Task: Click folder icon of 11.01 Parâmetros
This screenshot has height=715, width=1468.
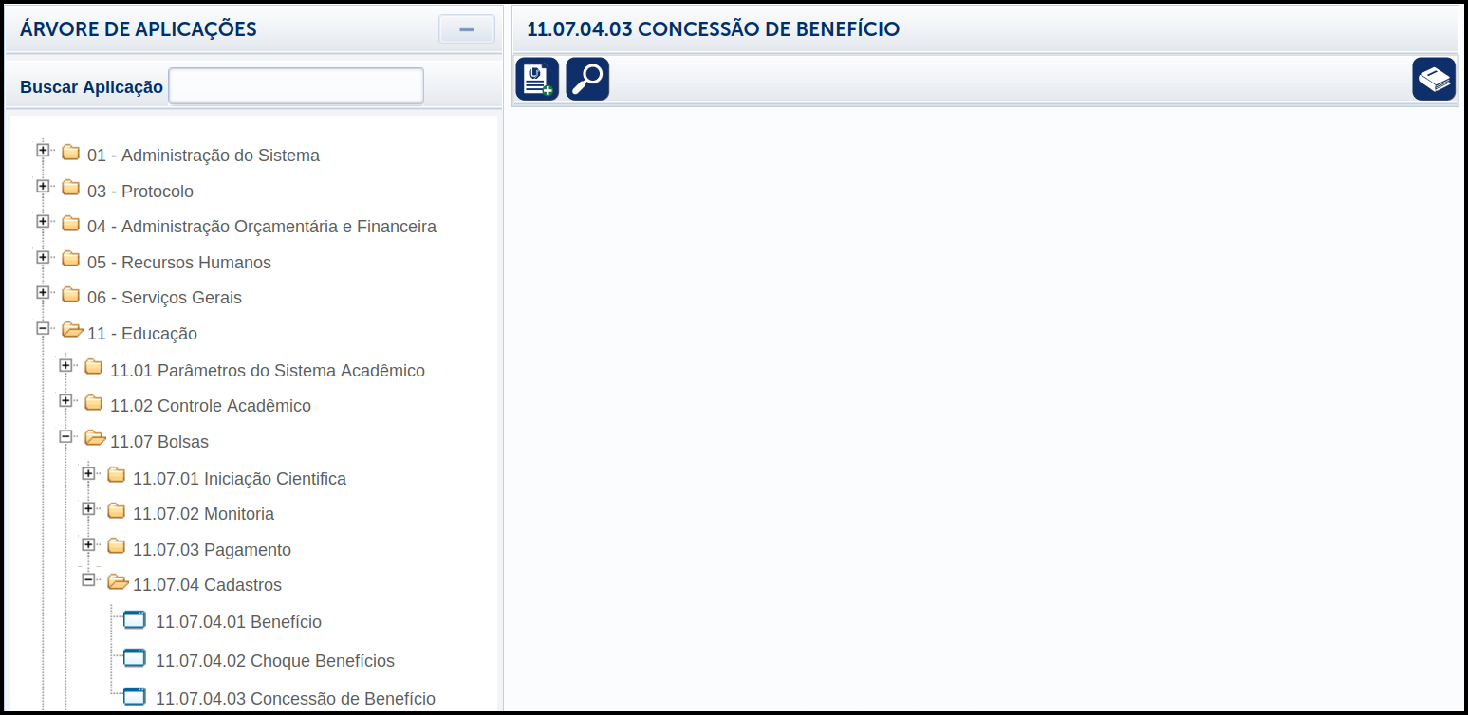Action: click(93, 367)
